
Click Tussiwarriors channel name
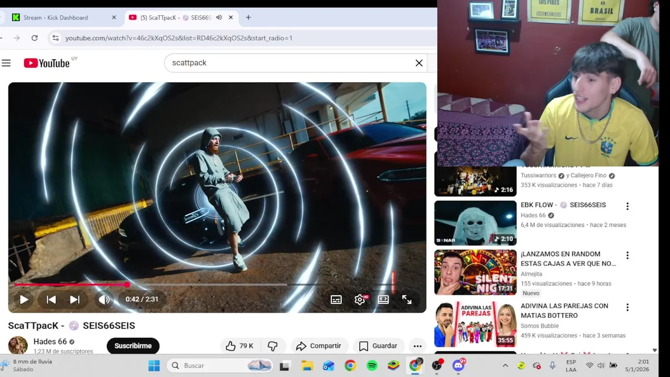coord(539,175)
